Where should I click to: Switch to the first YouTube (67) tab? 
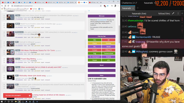click(x=6, y=2)
